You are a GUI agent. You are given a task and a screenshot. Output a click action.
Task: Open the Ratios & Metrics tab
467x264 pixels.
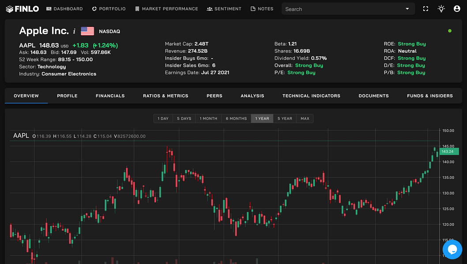[x=166, y=96]
